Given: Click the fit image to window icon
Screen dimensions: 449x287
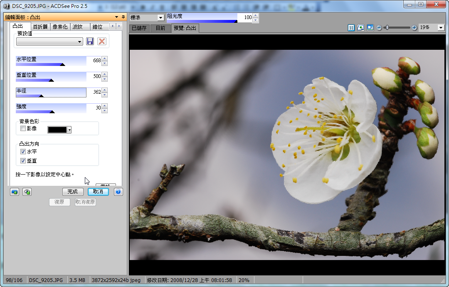Looking at the screenshot, I should pyautogui.click(x=360, y=27).
